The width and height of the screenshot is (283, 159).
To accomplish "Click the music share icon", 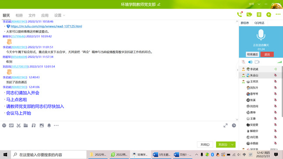I will point(34,125).
